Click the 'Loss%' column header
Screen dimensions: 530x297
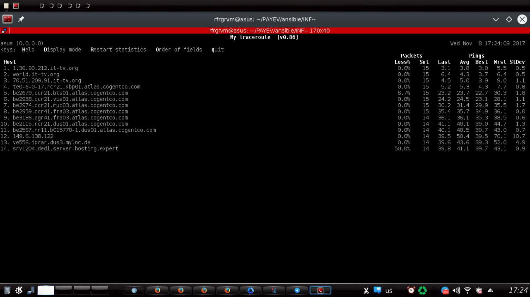click(x=402, y=62)
